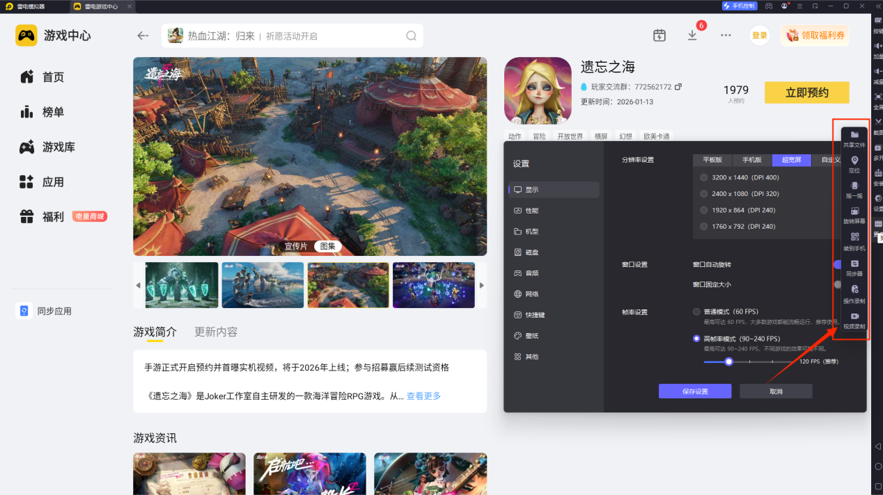This screenshot has height=495, width=883.
Task: Click 同步应用 sync apps icon
Action: pos(24,311)
